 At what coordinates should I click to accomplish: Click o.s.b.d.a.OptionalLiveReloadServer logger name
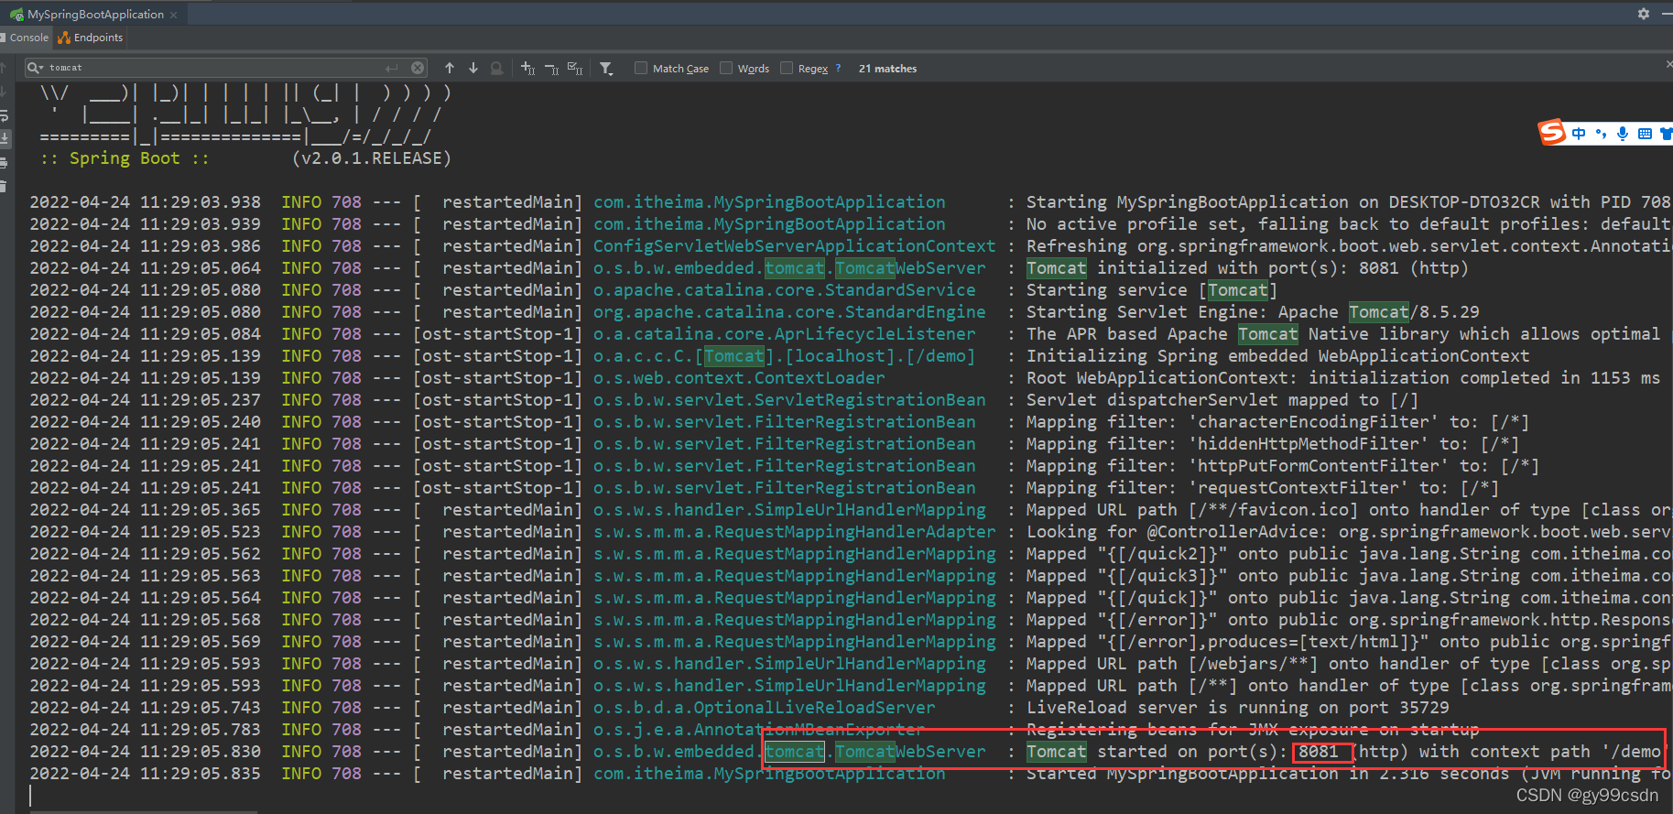coord(764,708)
